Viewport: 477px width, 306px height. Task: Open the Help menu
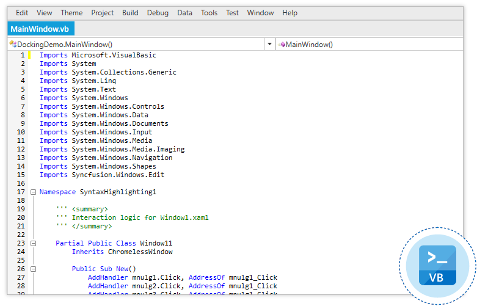point(290,13)
